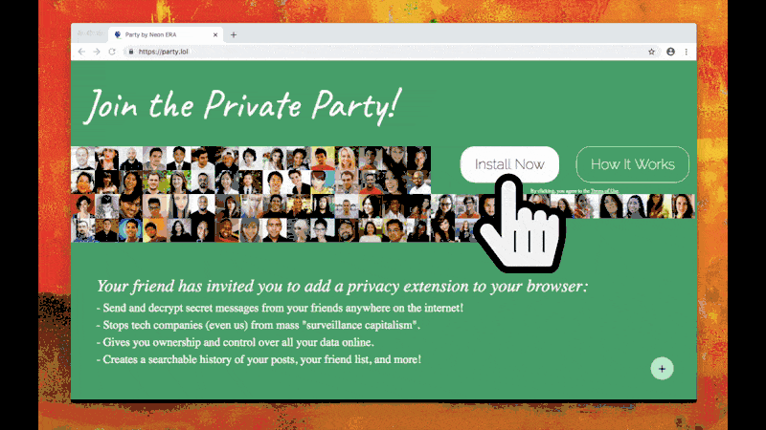Reload the page with refresh icon
Viewport: 766px width, 430px height.
[112, 52]
